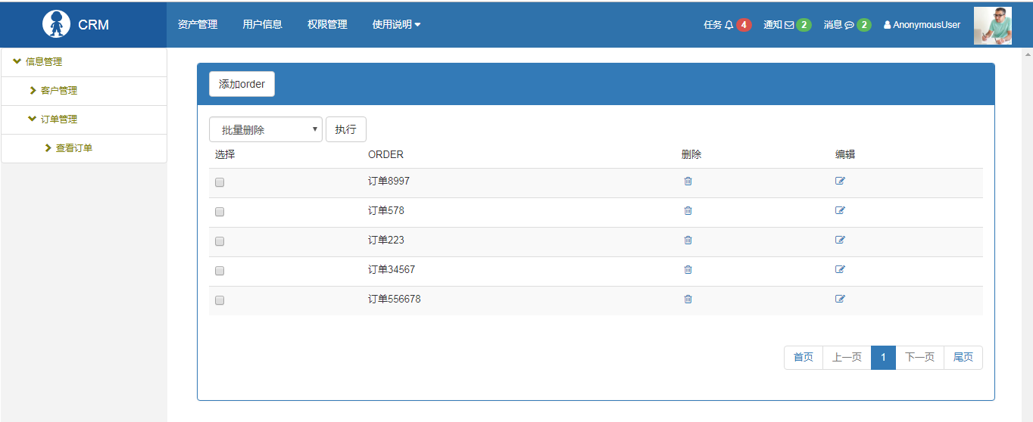
Task: Edit order 订单556678 with pencil icon
Action: [x=840, y=299]
